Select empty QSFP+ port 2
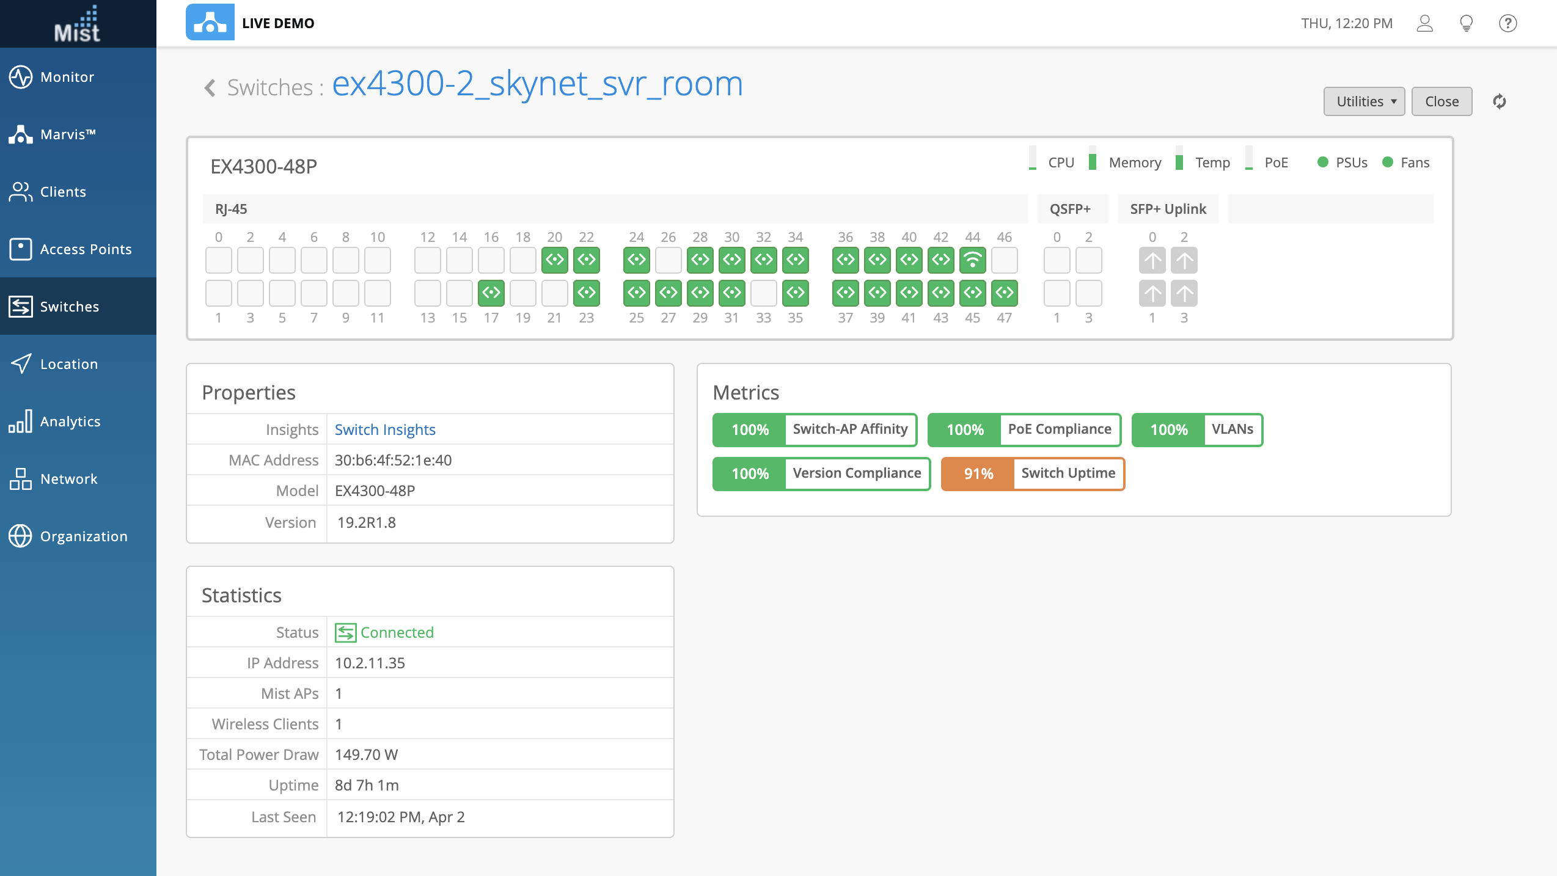 1088,260
